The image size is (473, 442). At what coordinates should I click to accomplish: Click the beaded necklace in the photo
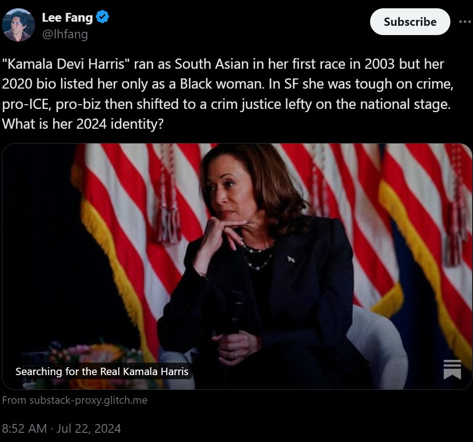click(x=258, y=258)
